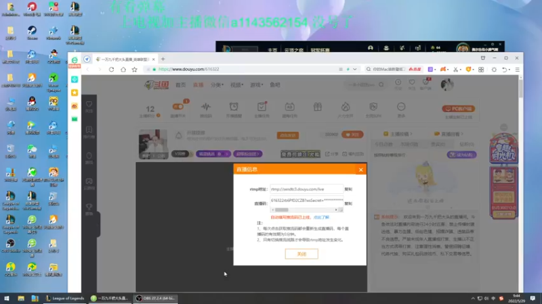Open the PK shield icon in toolbar
The width and height of the screenshot is (542, 304).
(373, 107)
